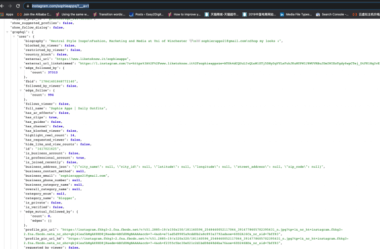The image size is (380, 249).
Task: Click the is_professional_account value true
Action: pyautogui.click(x=80, y=158)
